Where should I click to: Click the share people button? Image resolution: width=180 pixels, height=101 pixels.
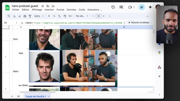[142, 7]
